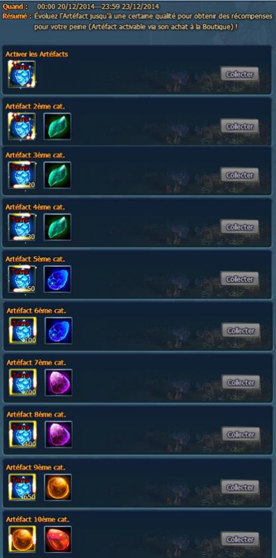Screen dimensions: 276x558
Task: Click blue sapphire gem in Artéfact 6ème cat.
Action: [58, 331]
